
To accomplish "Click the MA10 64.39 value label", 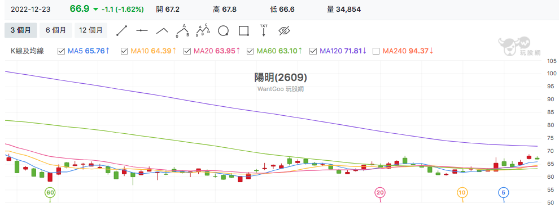I will (x=153, y=51).
